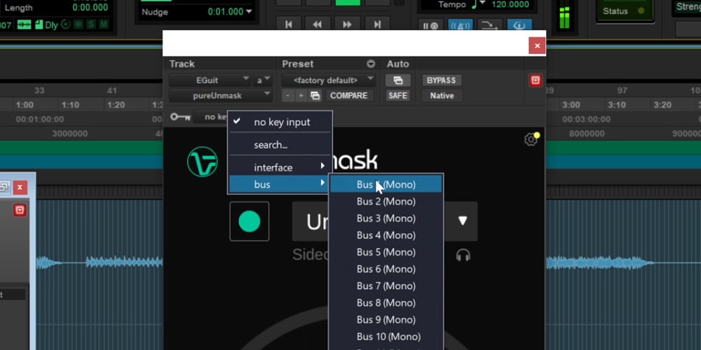Choose 'search...' in key input menu
The width and height of the screenshot is (701, 350).
(x=280, y=145)
